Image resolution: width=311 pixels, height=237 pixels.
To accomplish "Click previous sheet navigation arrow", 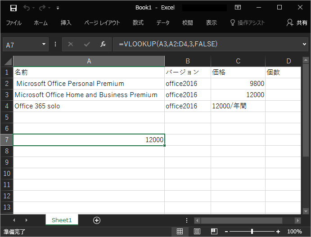I will coord(14,220).
